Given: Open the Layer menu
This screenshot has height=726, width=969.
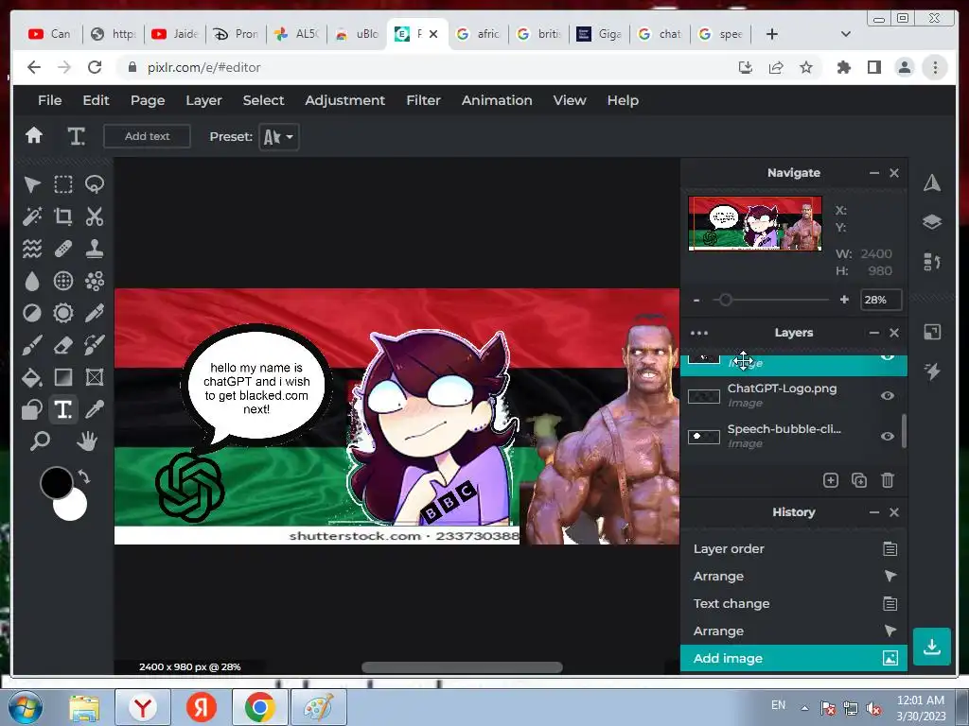Looking at the screenshot, I should coord(203,100).
